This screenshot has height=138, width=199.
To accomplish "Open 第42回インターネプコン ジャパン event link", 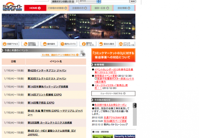I will coord(47,70).
